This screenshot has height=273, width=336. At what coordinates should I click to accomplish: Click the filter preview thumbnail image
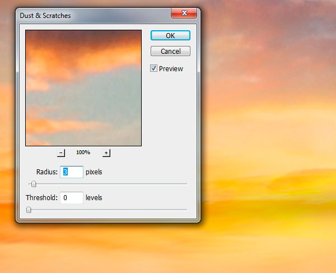pyautogui.click(x=83, y=88)
